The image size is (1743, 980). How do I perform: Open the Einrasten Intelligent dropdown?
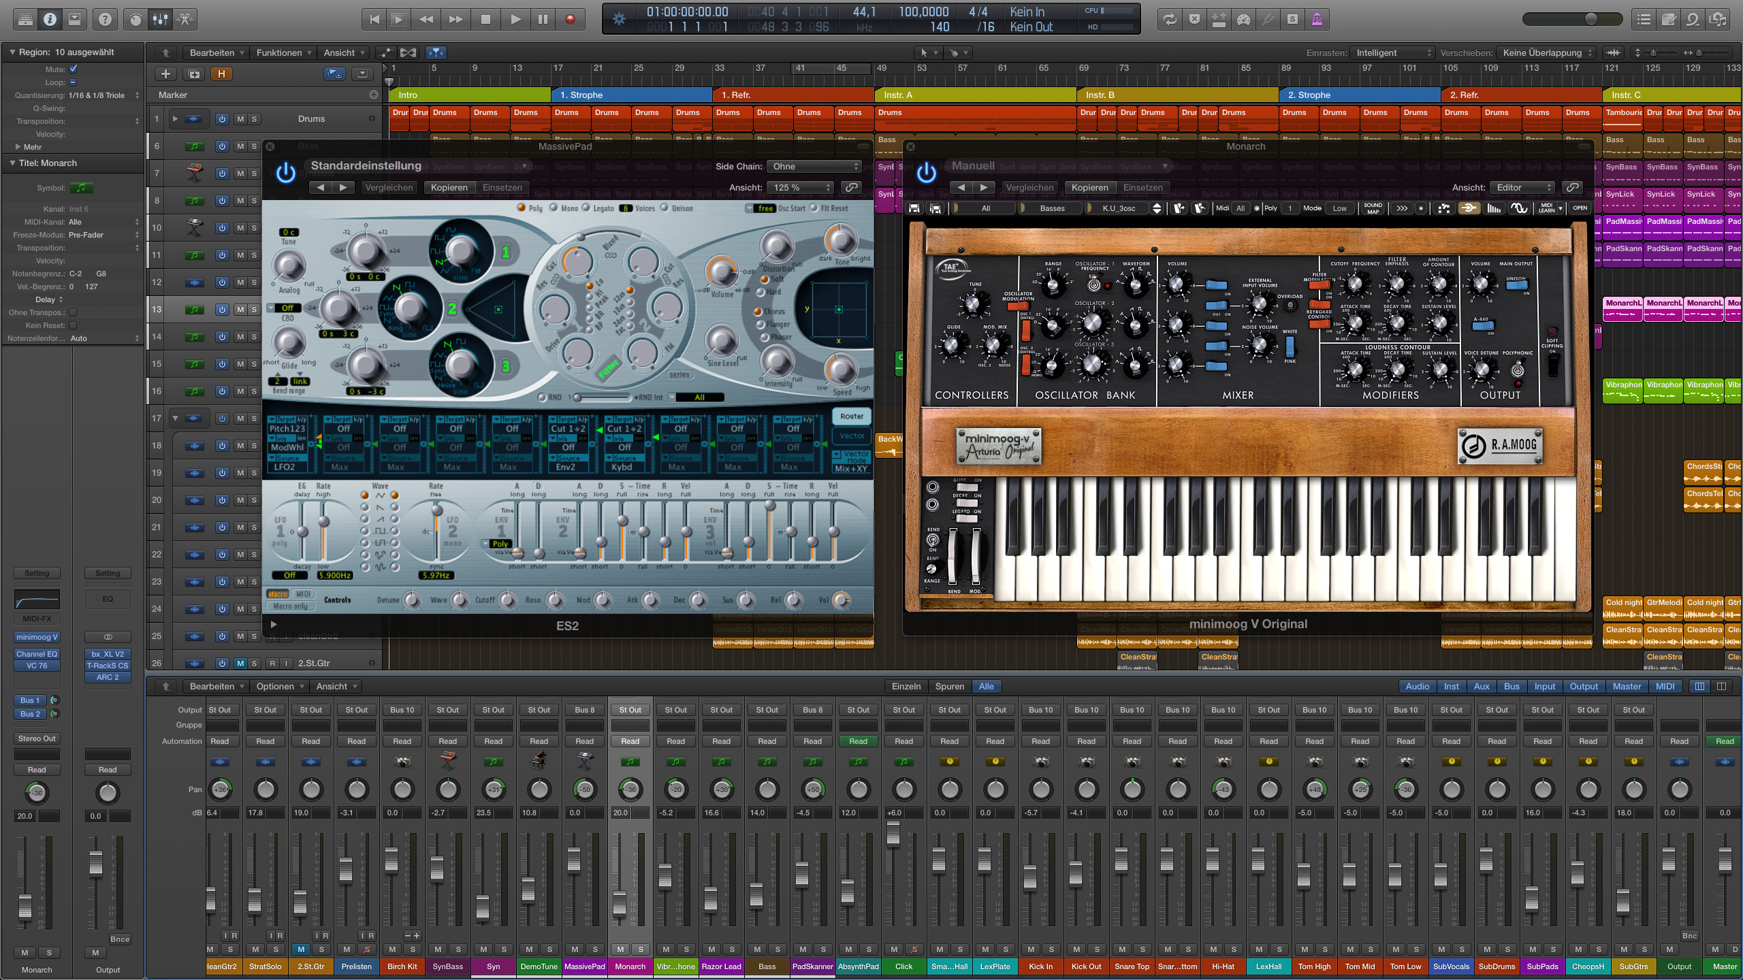pos(1392,53)
